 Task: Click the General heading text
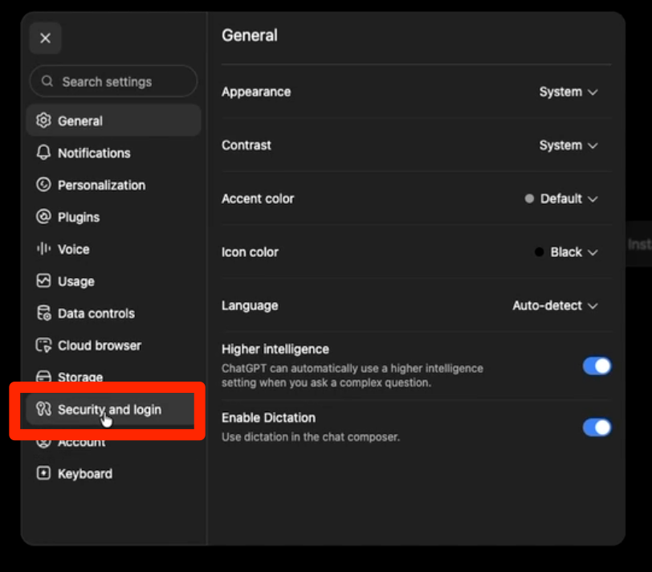(x=250, y=35)
